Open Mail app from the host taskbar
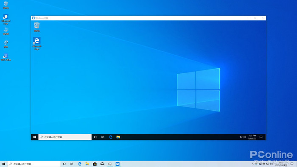Image resolution: width=297 pixels, height=167 pixels. [x=102, y=164]
